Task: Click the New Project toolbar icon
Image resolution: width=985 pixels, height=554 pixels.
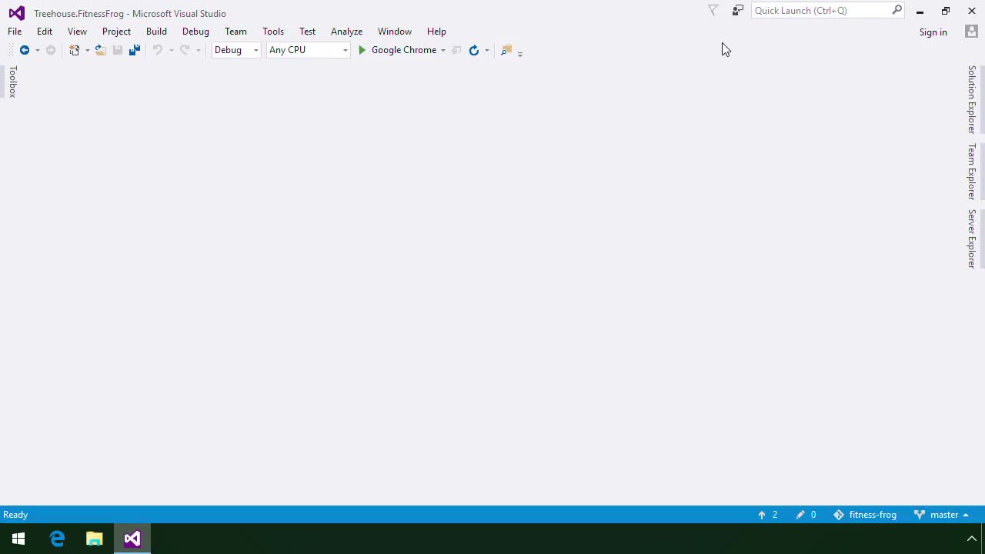Action: [x=75, y=50]
